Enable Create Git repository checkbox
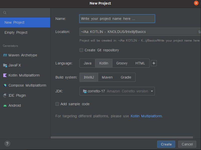The image size is (201, 150). pyautogui.click(x=81, y=50)
